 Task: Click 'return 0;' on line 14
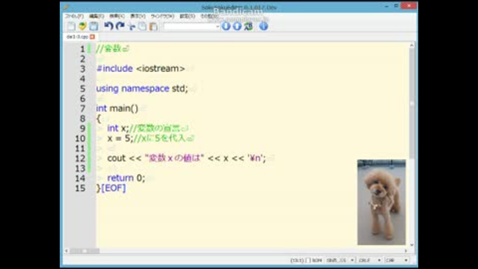pyautogui.click(x=126, y=178)
